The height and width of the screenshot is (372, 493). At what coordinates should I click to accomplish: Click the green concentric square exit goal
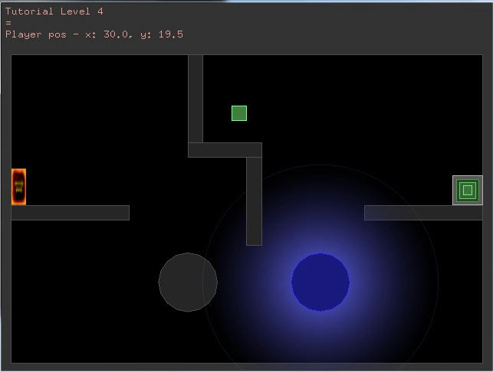468,191
